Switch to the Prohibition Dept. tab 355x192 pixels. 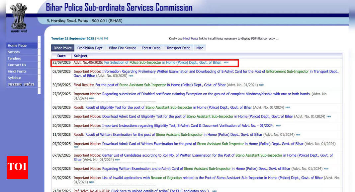click(90, 48)
